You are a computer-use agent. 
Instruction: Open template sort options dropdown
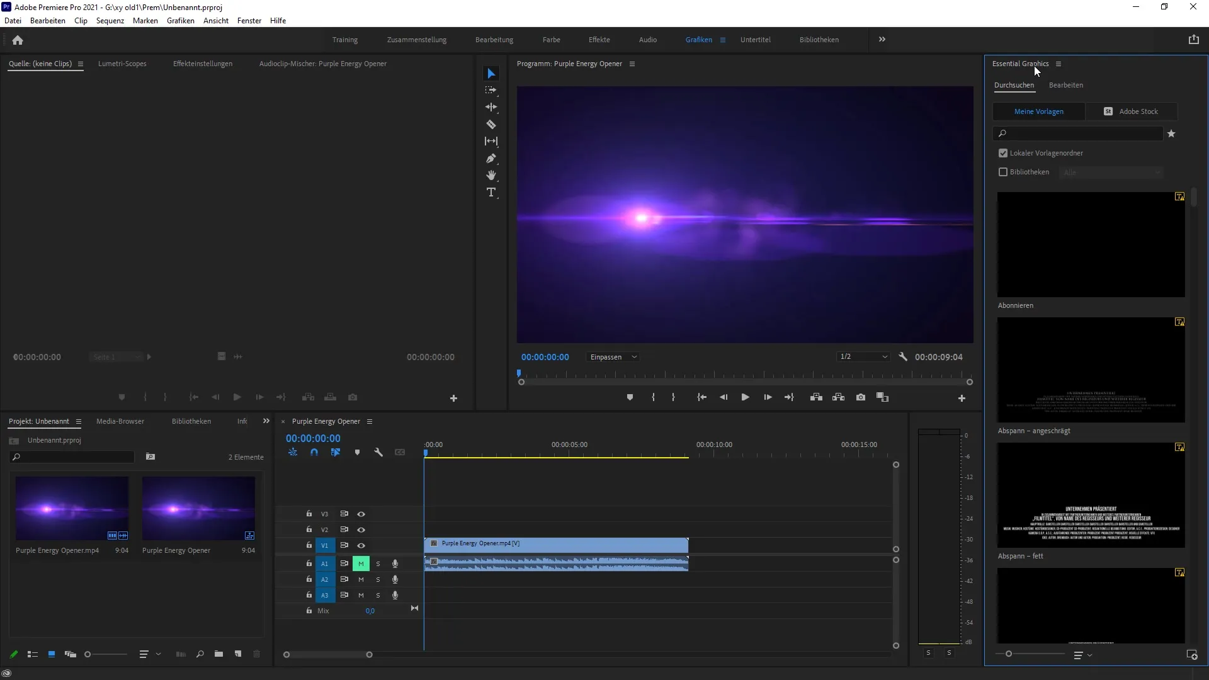point(1083,656)
